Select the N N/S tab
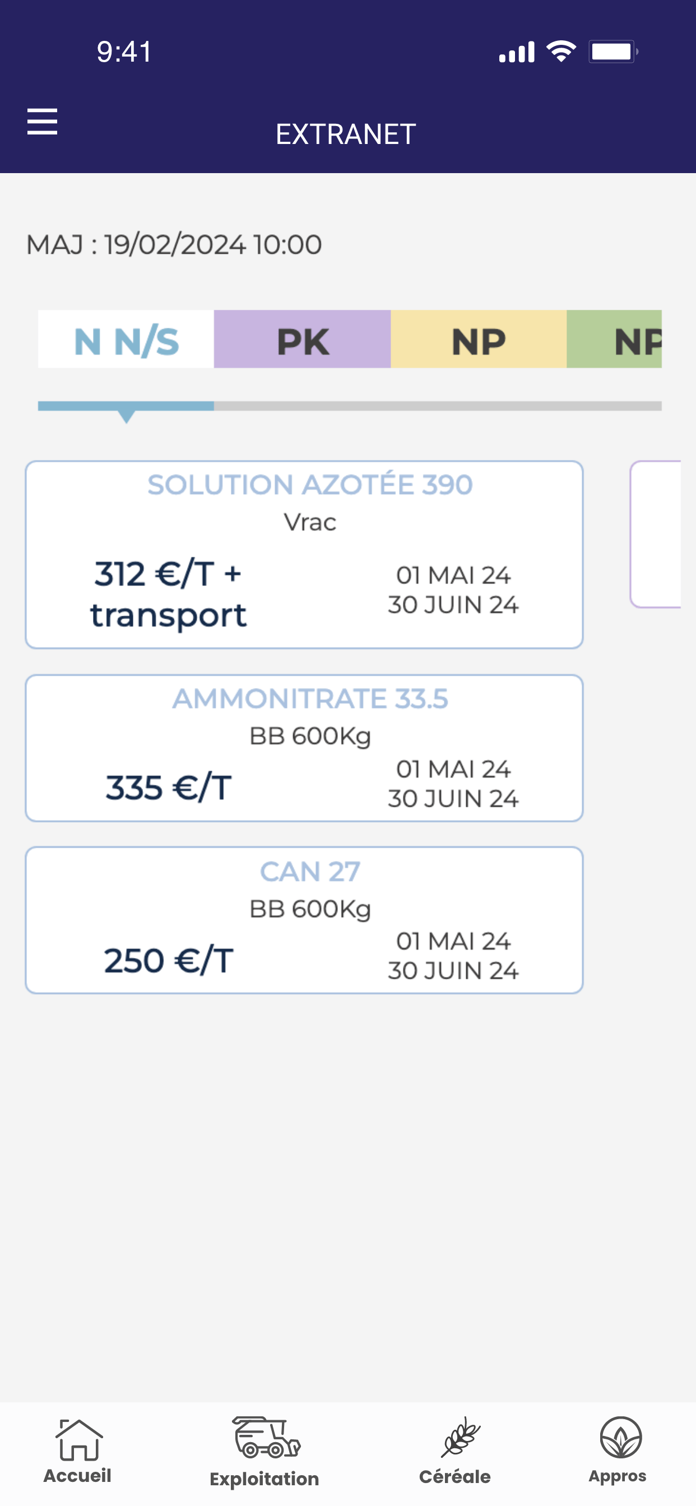 click(x=126, y=340)
